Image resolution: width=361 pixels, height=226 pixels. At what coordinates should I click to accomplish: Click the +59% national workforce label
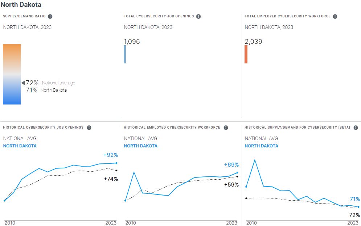click(x=231, y=185)
